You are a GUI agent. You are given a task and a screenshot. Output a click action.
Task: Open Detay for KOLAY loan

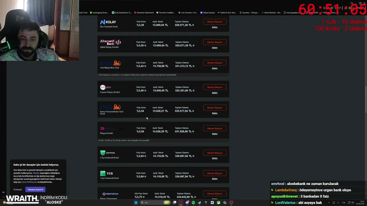[215, 27]
